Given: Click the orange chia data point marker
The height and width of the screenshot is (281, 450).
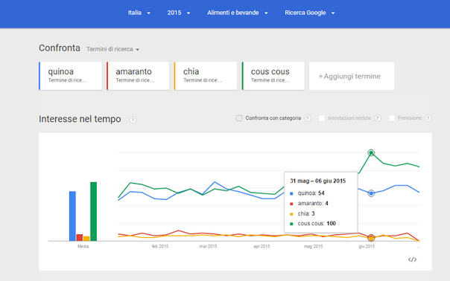Looking at the screenshot, I should click(371, 238).
